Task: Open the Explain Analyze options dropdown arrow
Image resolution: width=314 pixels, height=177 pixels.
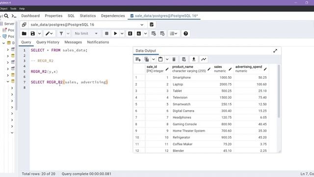Action: click(145, 33)
